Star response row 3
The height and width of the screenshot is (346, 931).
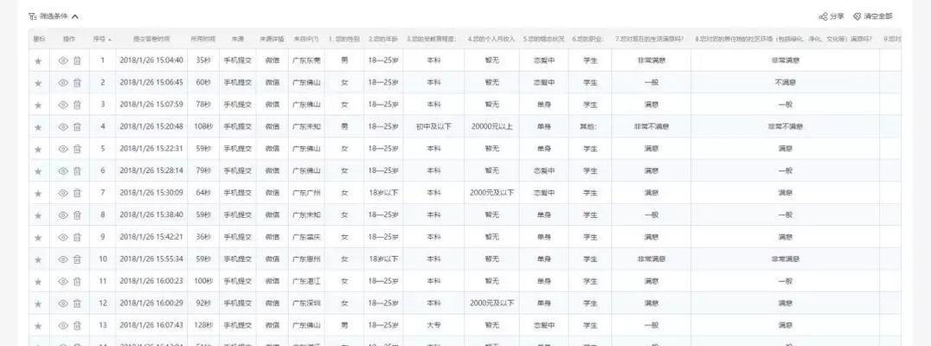[x=38, y=105]
